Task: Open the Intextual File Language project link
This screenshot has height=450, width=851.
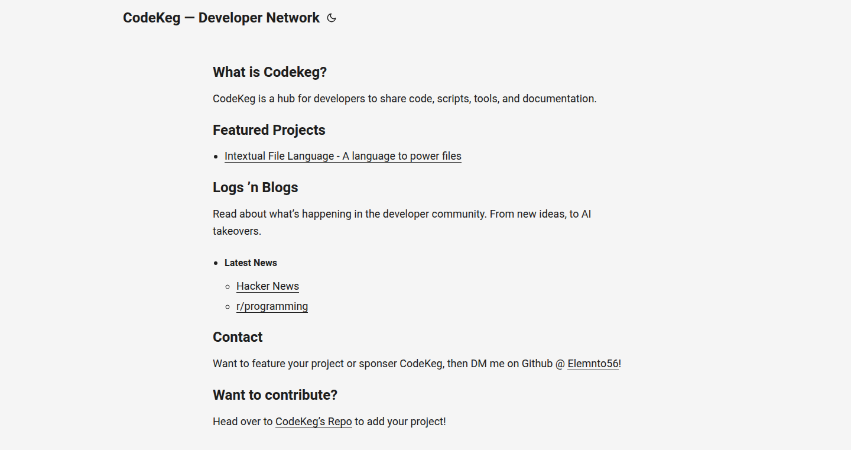Action: [343, 156]
